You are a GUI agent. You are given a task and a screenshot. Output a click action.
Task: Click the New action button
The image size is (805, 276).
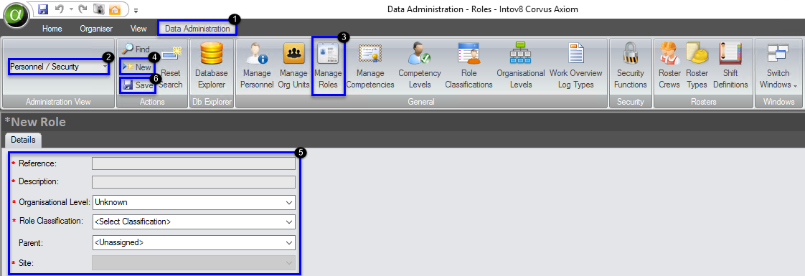pos(137,67)
